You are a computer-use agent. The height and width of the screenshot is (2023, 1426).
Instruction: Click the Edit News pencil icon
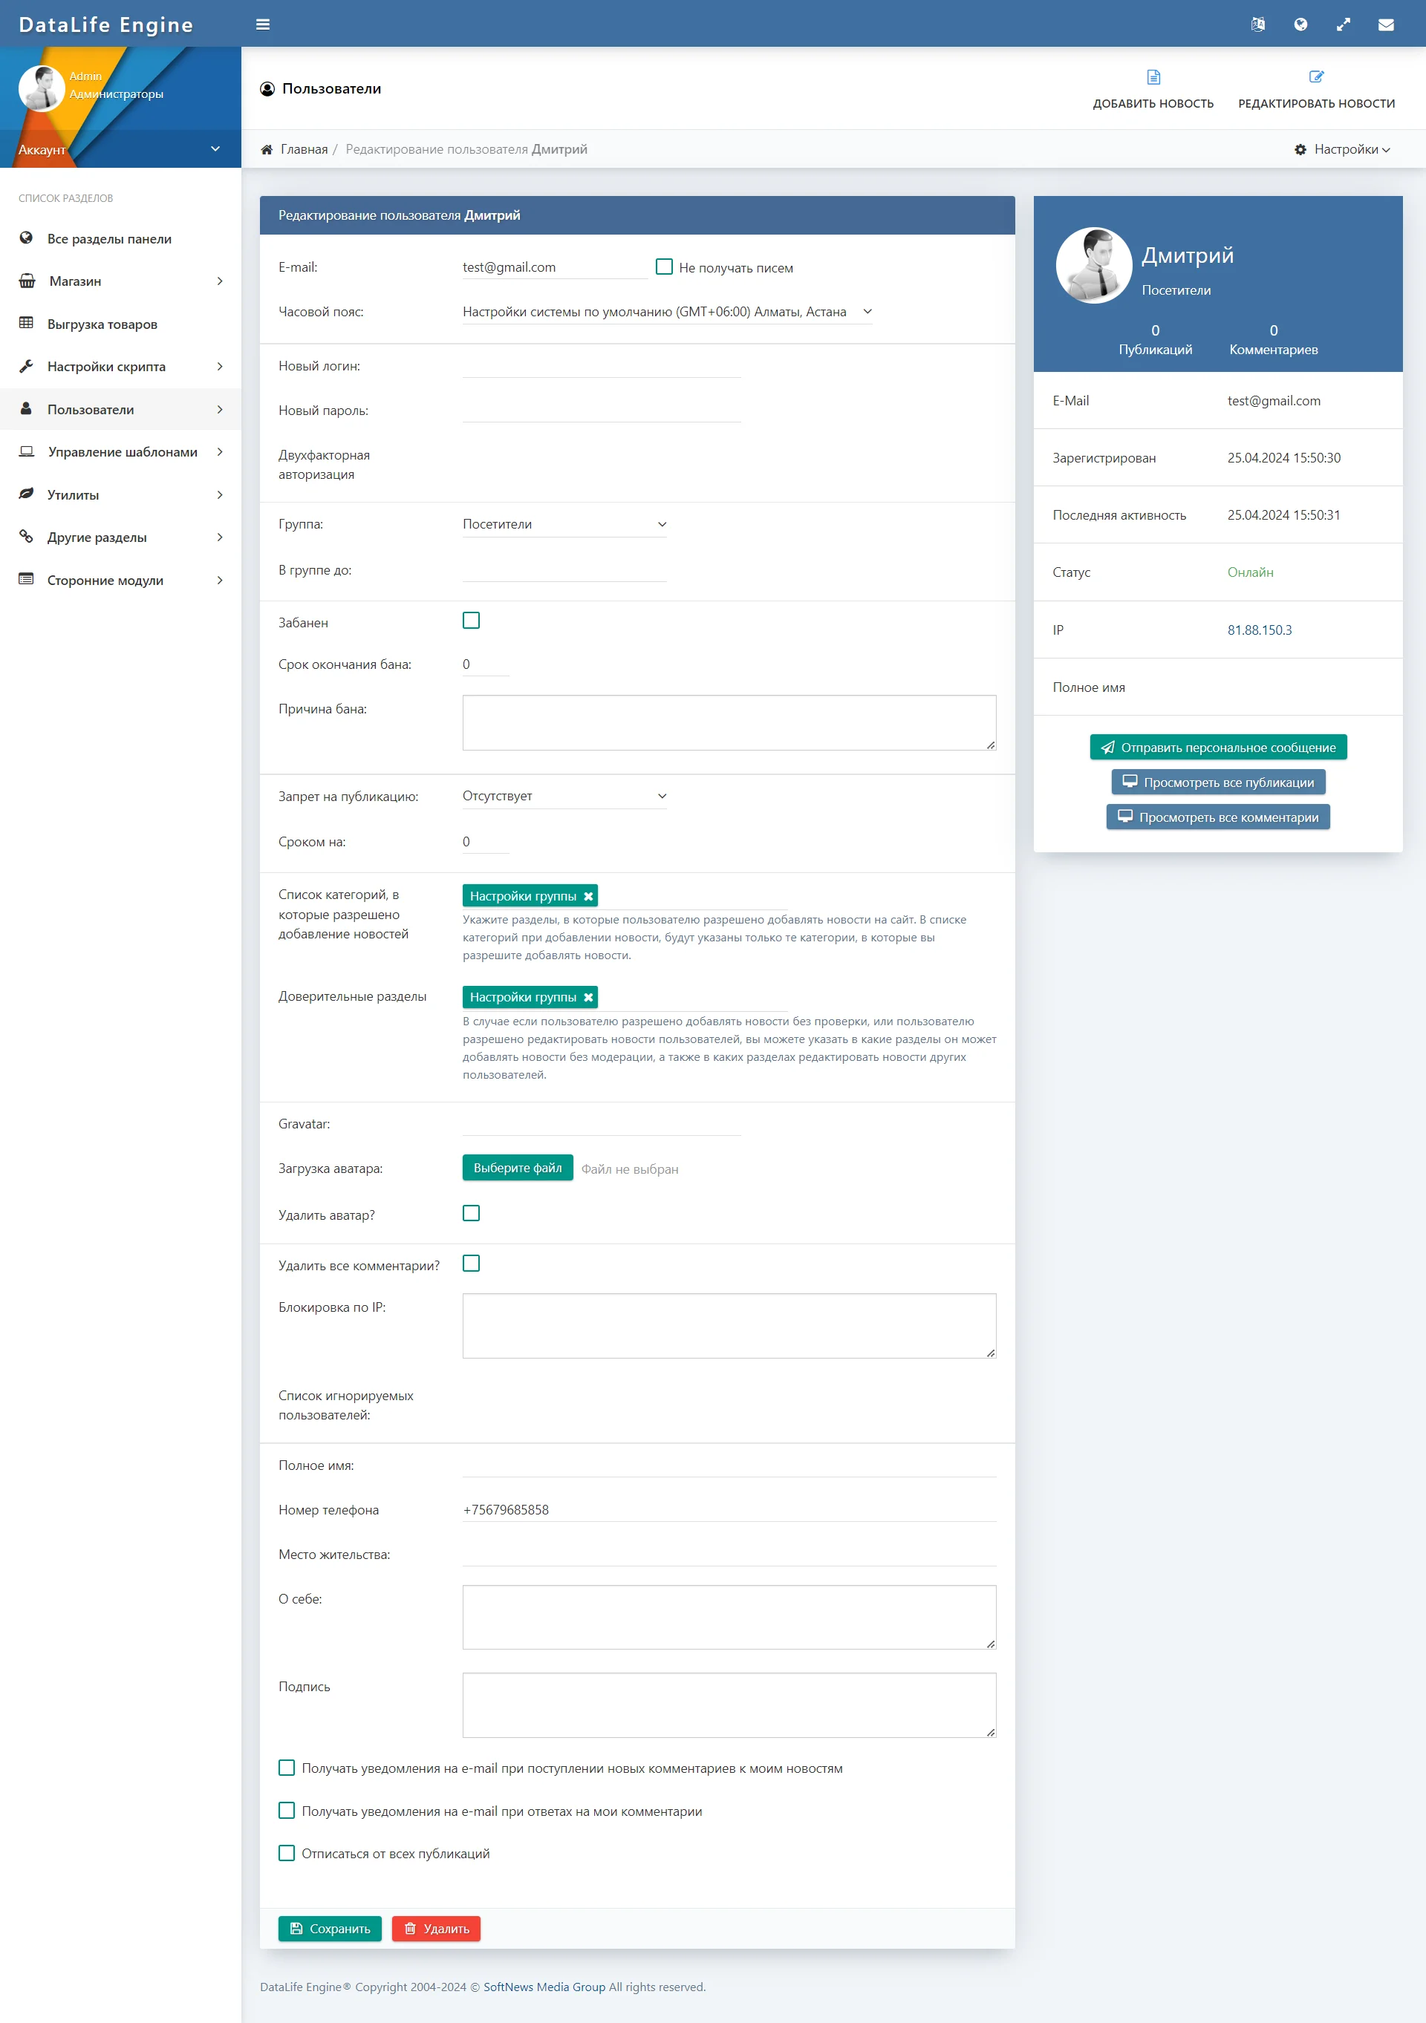1316,76
